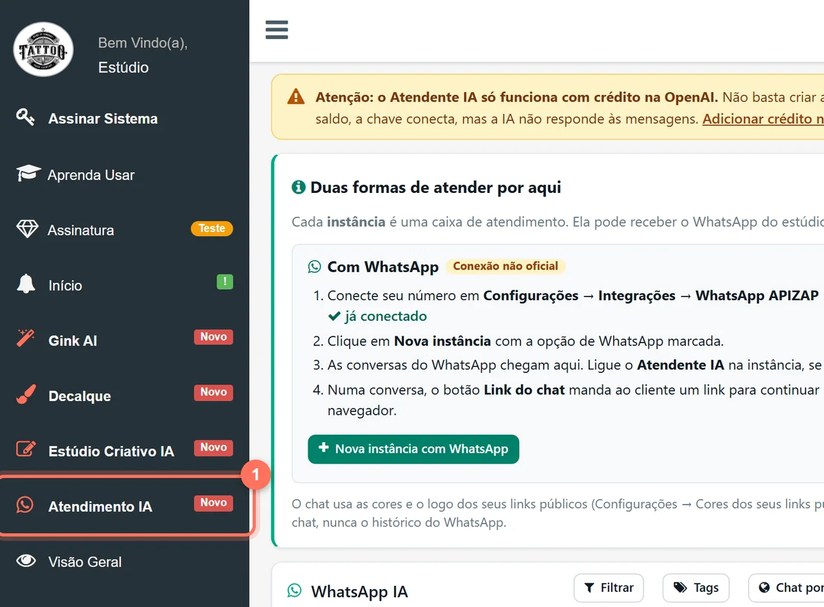Image resolution: width=824 pixels, height=607 pixels.
Task: Click the 'Duas formas de atender por aqui' heading
Action: [436, 187]
